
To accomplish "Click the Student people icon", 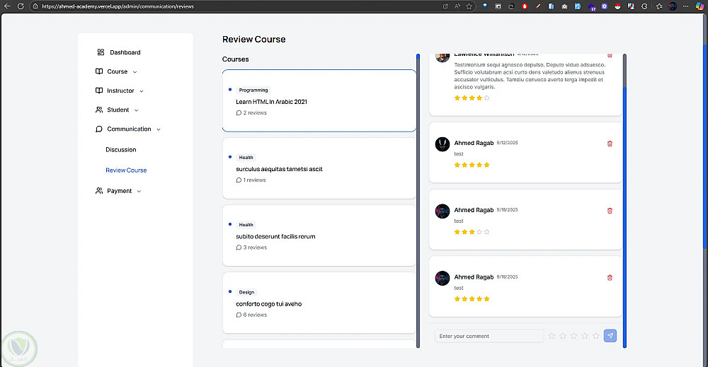I will [99, 110].
